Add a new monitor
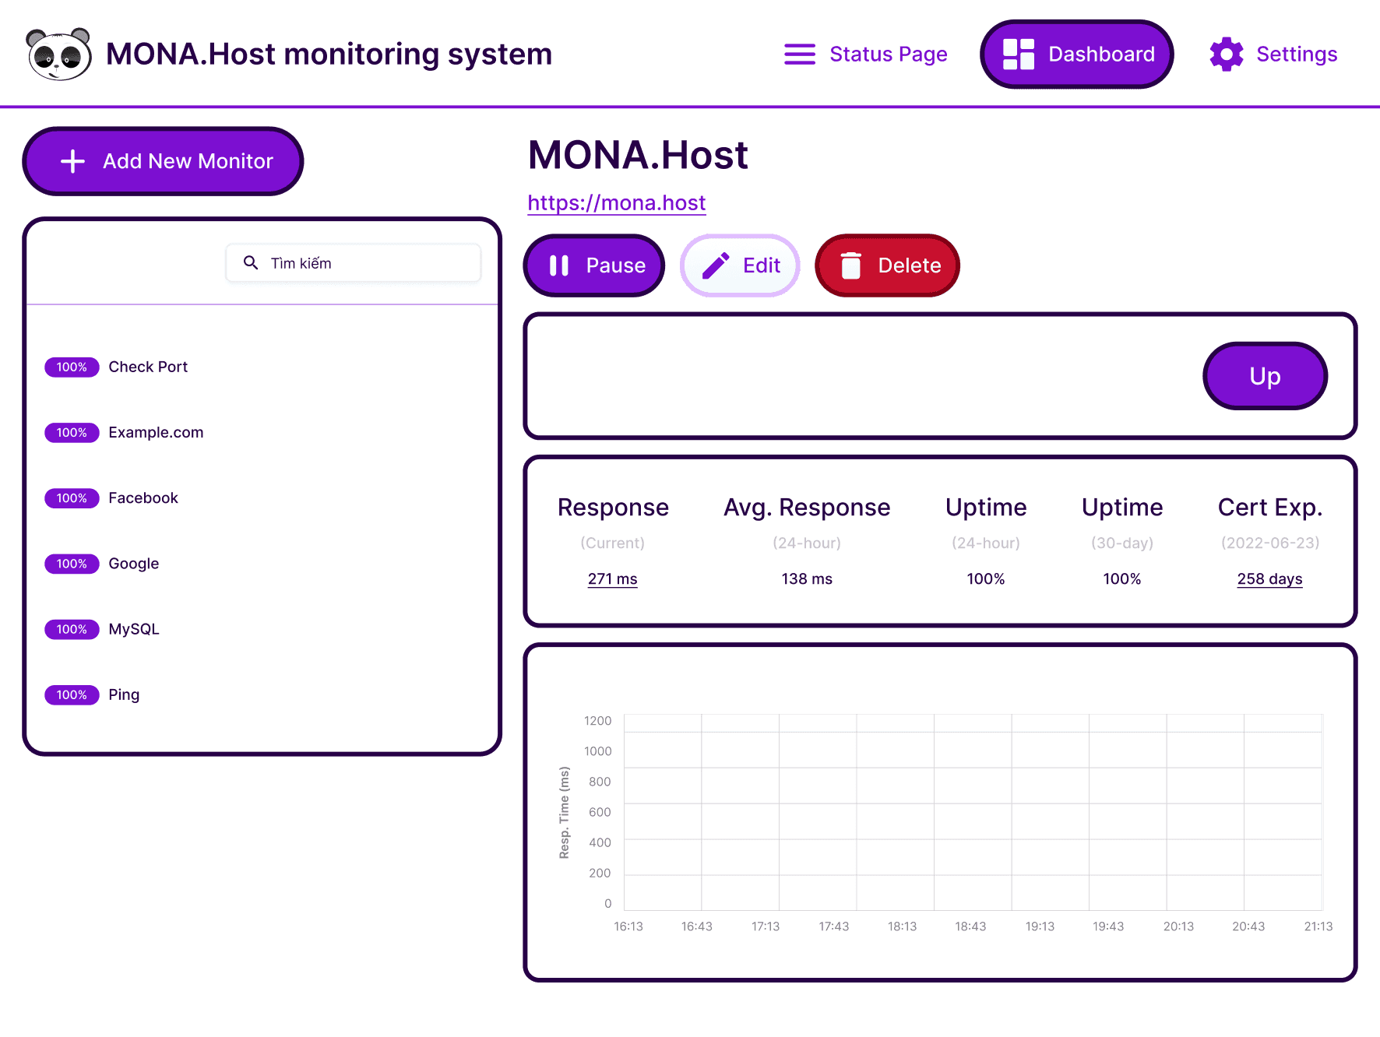 pyautogui.click(x=163, y=161)
